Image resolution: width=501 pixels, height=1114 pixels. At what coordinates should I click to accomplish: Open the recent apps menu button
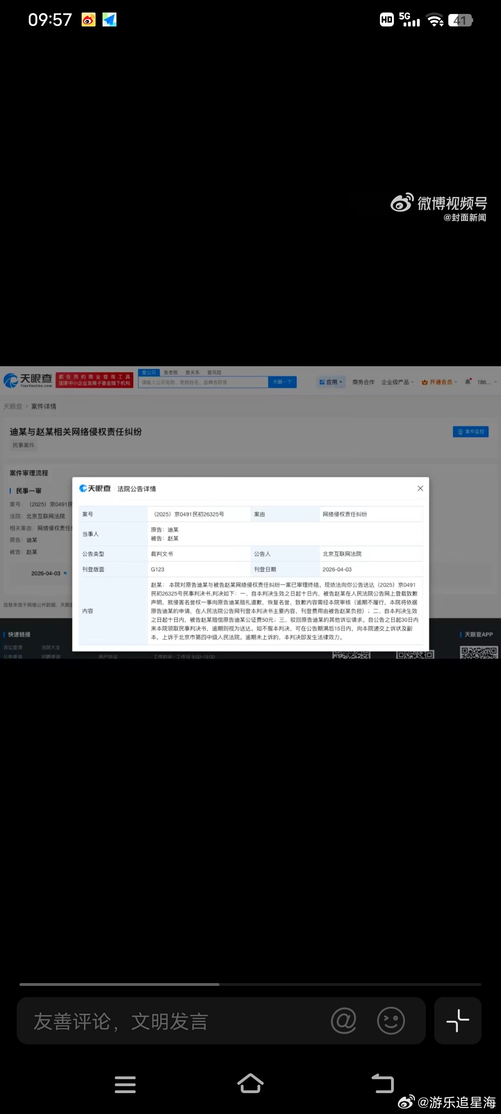click(x=125, y=1084)
